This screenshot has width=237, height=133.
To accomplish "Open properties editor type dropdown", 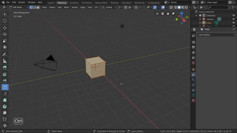I will 195,30.
